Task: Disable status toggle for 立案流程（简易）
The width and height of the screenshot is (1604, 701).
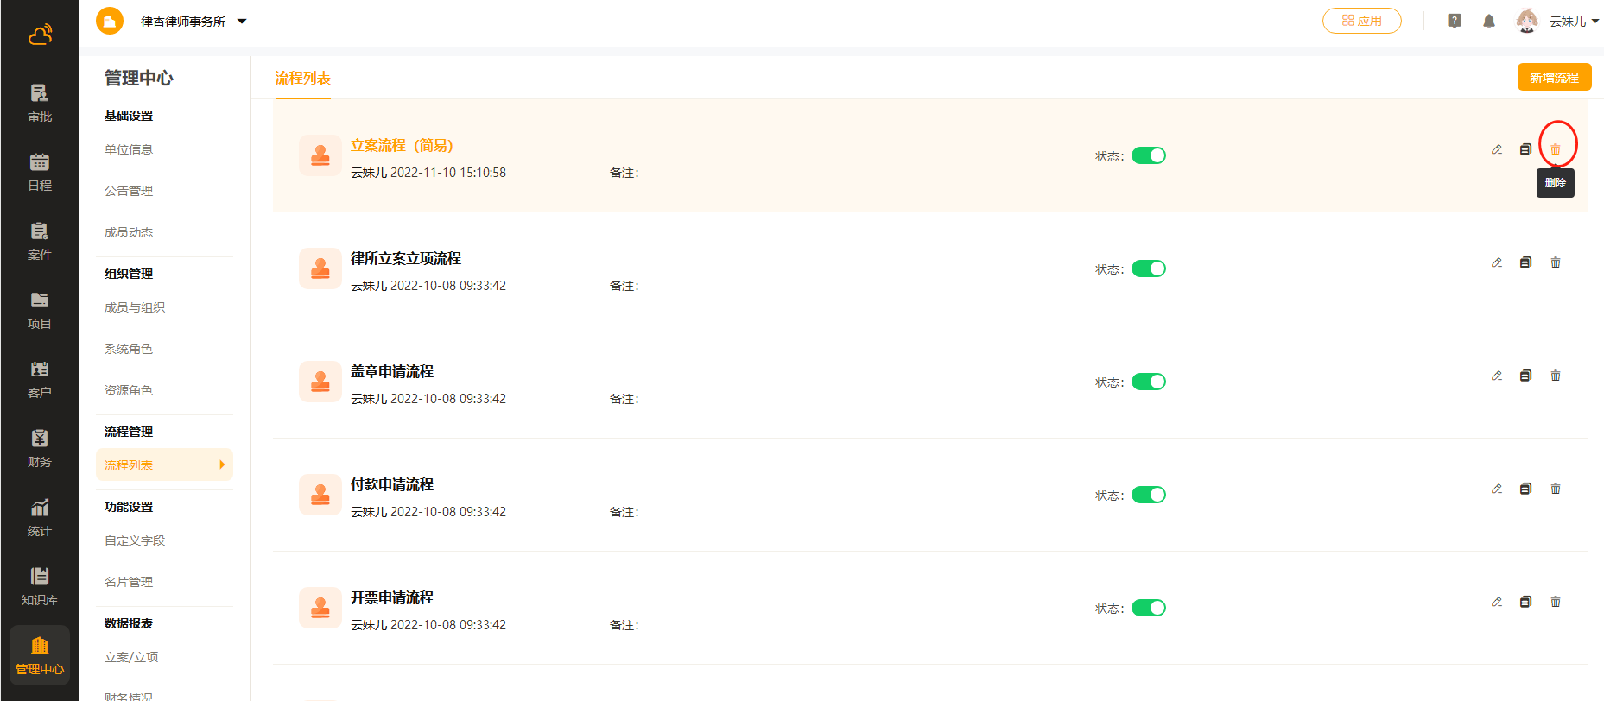Action: click(x=1148, y=155)
